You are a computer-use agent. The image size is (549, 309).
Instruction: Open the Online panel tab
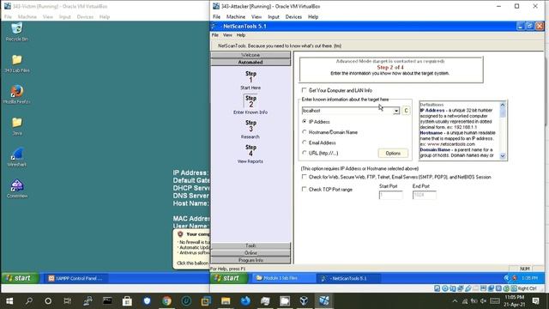[250, 253]
